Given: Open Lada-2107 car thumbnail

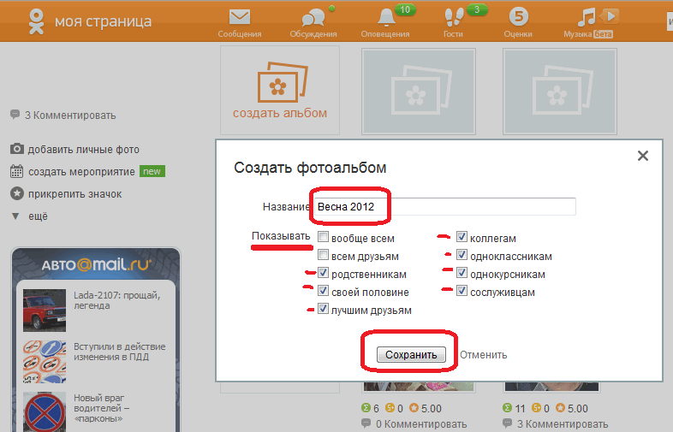Looking at the screenshot, I should (45, 311).
